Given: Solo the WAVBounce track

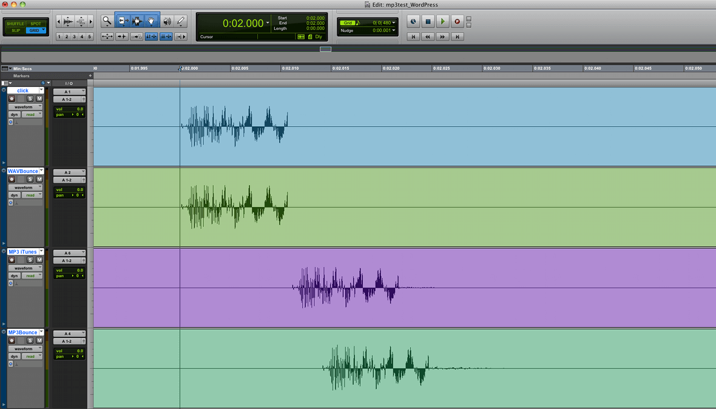Looking at the screenshot, I should tap(30, 180).
